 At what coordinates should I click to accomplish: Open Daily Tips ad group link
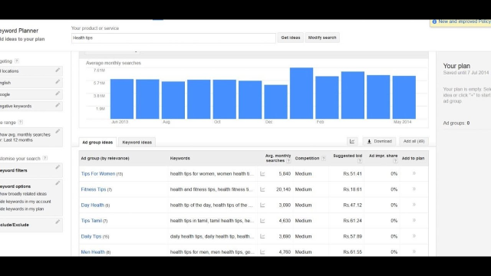point(91,236)
